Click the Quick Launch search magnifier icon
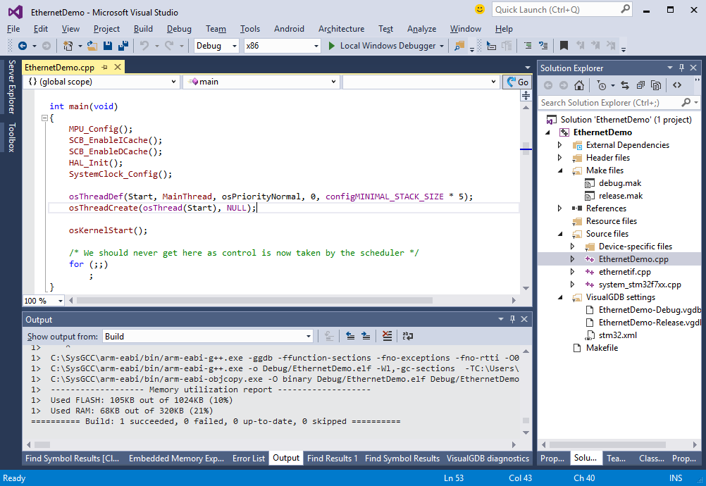The height and width of the screenshot is (486, 706). point(626,9)
